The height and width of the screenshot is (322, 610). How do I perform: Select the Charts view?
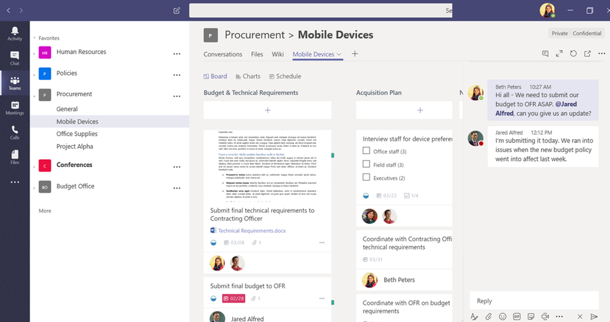point(248,76)
